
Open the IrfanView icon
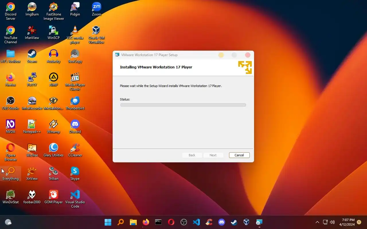[x=32, y=33]
